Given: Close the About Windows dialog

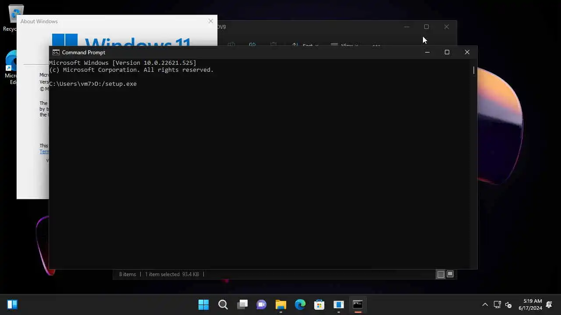Looking at the screenshot, I should click(x=211, y=21).
